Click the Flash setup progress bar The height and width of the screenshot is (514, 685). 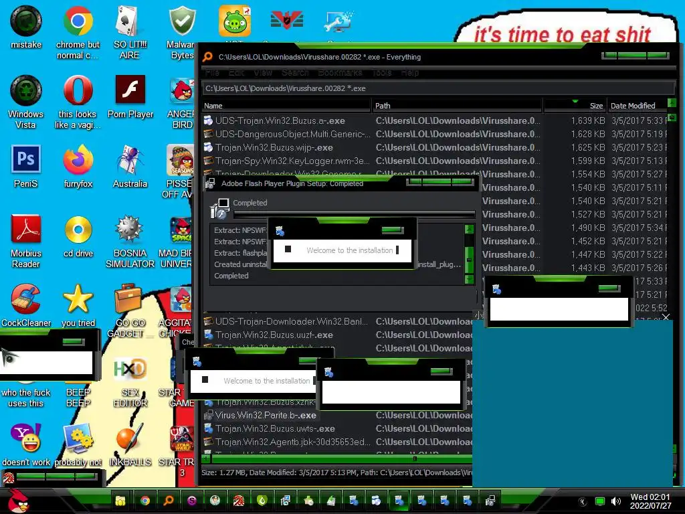(x=355, y=214)
